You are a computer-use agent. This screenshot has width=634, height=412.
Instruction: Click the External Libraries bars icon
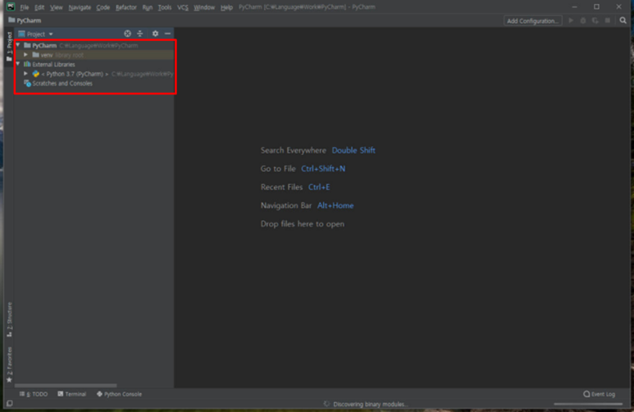click(27, 64)
